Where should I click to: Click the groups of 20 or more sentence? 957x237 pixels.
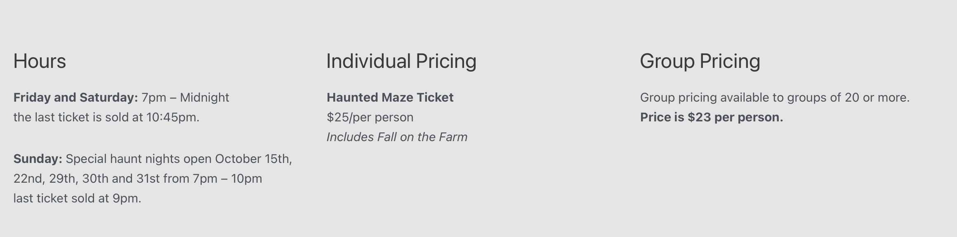pyautogui.click(x=775, y=98)
